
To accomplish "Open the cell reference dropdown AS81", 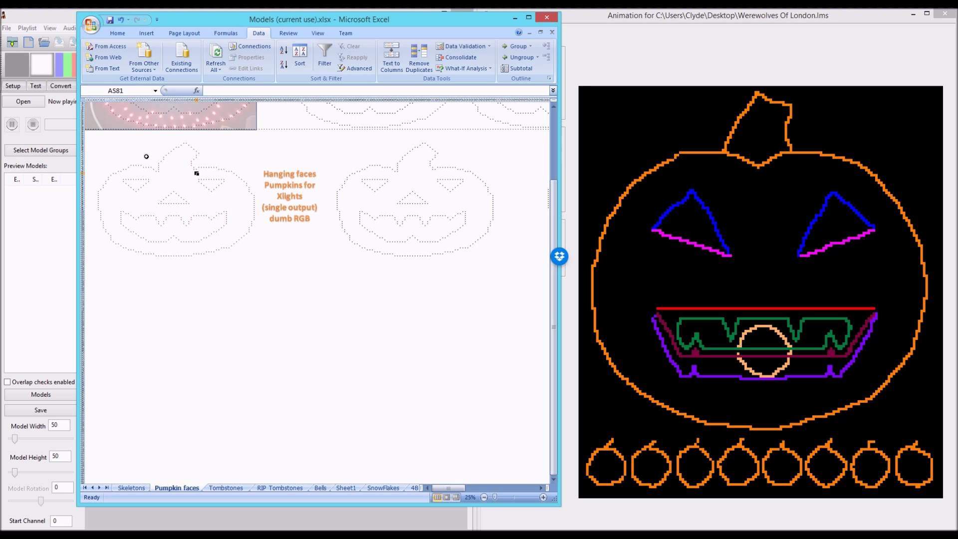I will click(x=155, y=91).
